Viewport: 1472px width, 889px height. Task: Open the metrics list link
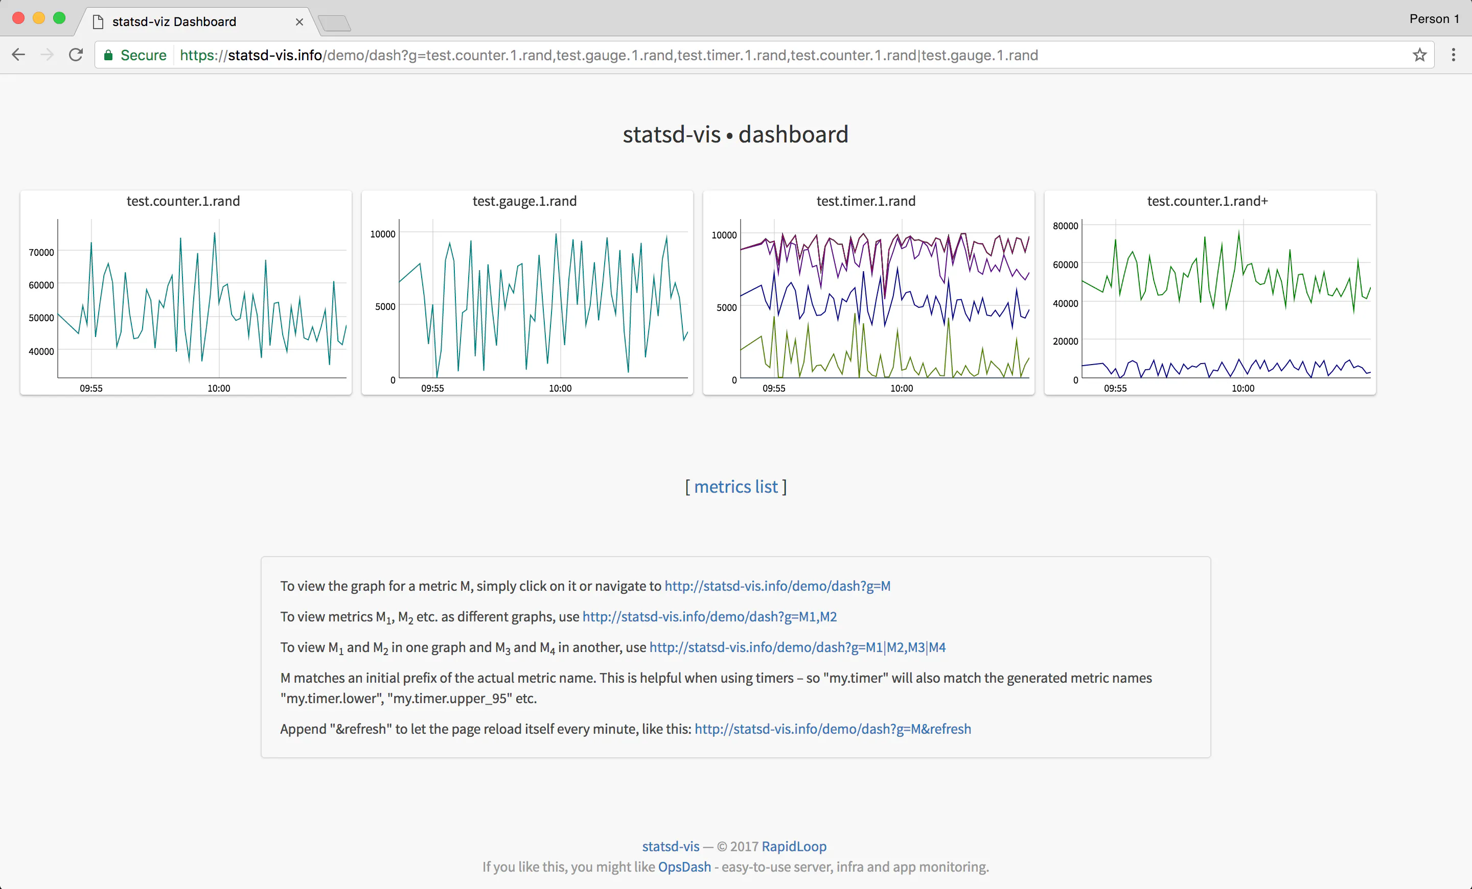[x=736, y=487]
